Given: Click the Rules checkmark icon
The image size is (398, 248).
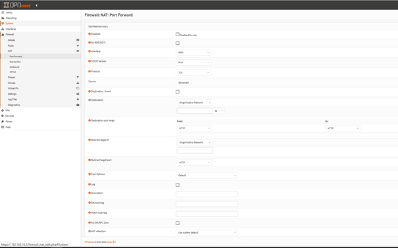Looking at the screenshot, I should 78,45.
